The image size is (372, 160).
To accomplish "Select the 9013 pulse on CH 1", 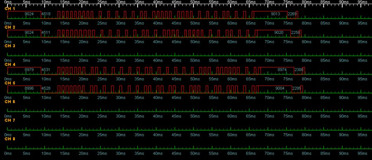I will (x=270, y=15).
